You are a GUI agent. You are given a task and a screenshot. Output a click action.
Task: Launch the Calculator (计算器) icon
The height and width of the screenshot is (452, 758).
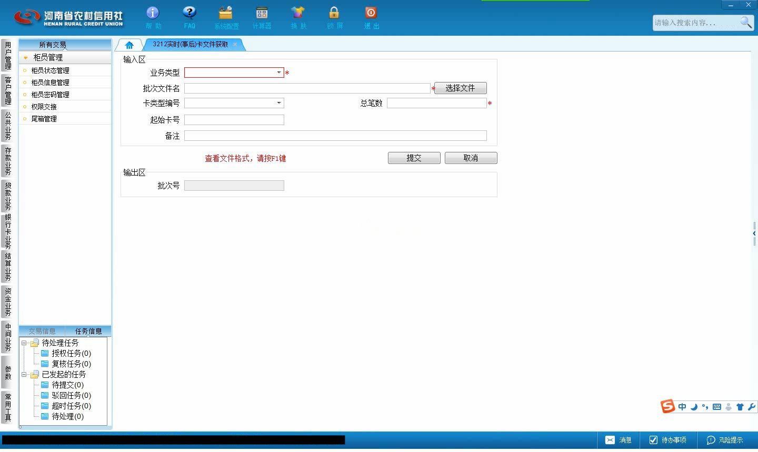tap(262, 13)
